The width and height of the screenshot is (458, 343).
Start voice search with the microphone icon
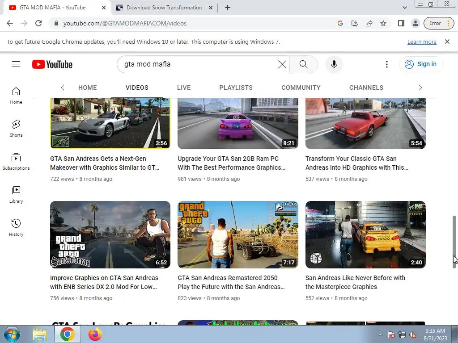(334, 64)
